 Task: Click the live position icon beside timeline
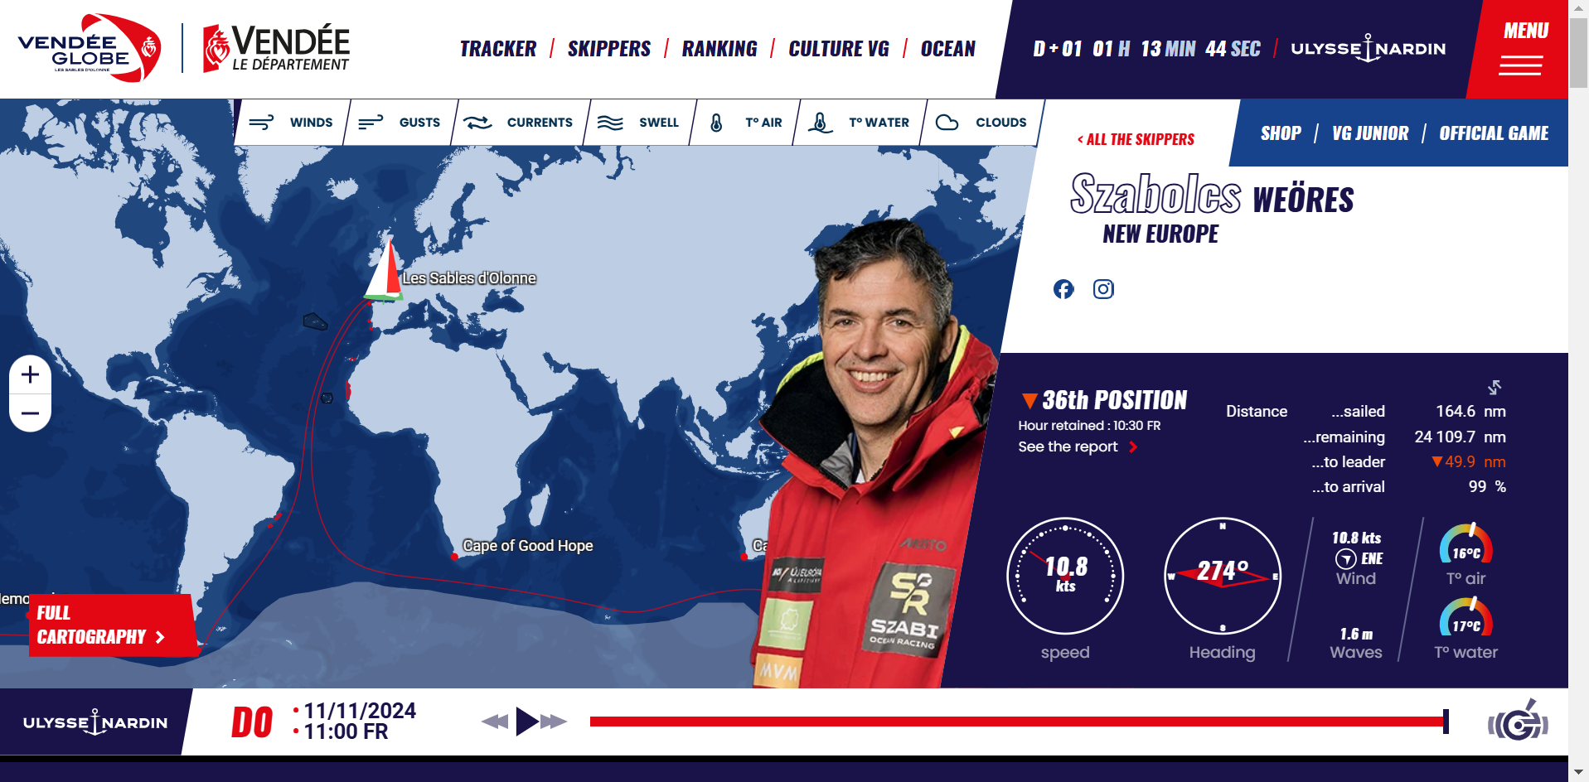point(1518,722)
